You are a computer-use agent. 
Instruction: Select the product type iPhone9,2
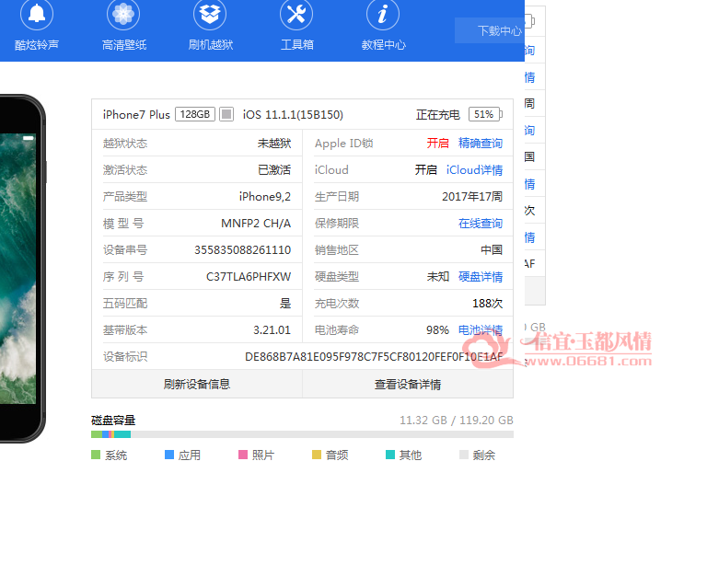[265, 197]
